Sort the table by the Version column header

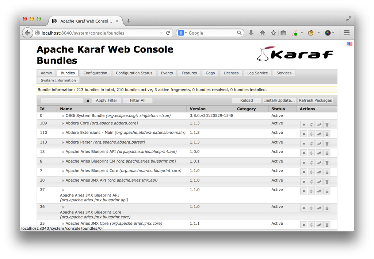click(x=198, y=108)
